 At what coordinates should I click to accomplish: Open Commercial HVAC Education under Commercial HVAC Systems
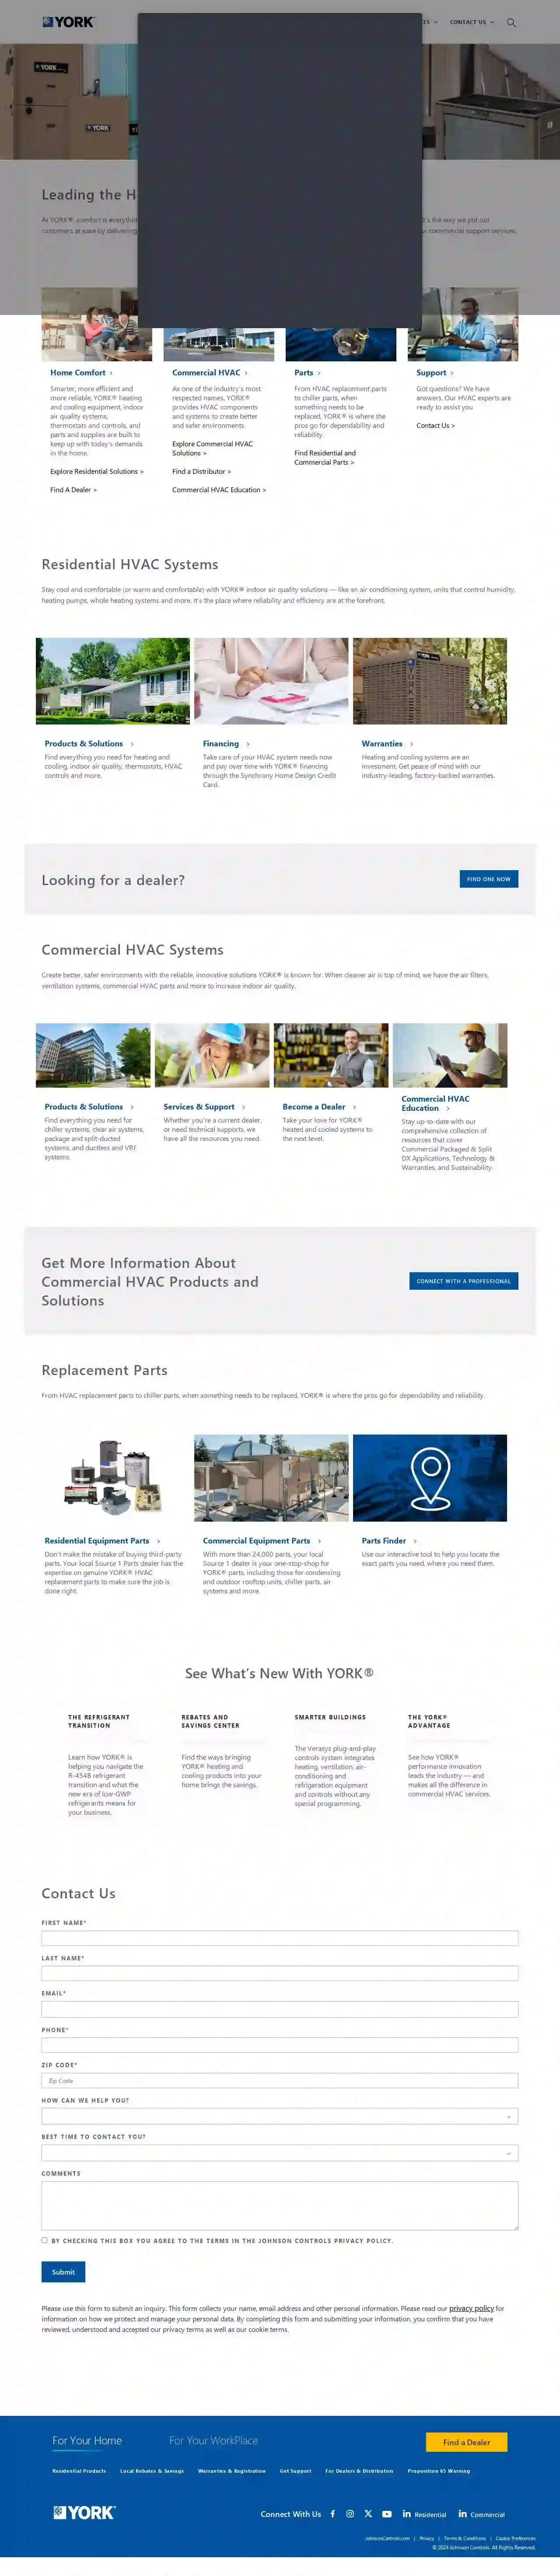(x=435, y=1103)
